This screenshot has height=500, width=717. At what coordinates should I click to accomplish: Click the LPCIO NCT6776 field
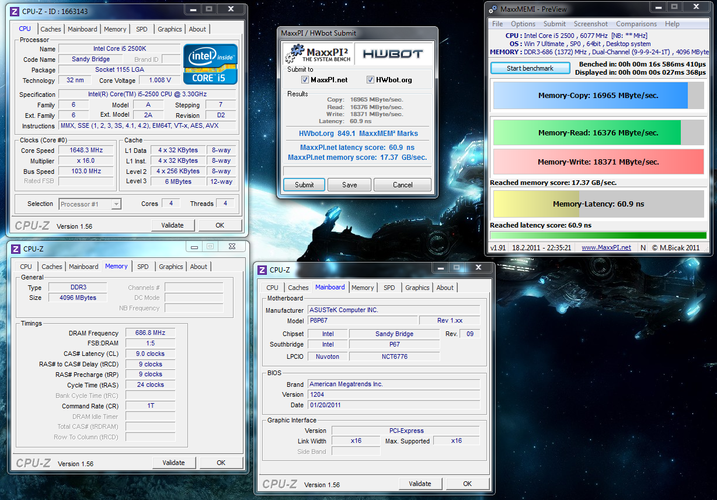click(395, 356)
